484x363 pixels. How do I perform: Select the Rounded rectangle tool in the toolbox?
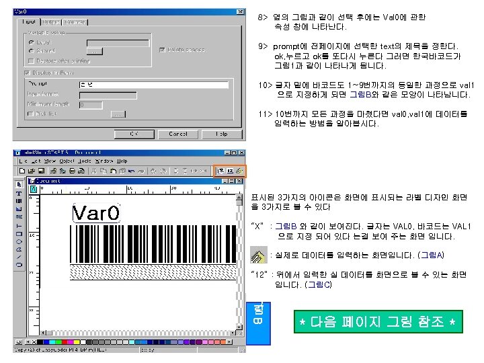[19, 265]
